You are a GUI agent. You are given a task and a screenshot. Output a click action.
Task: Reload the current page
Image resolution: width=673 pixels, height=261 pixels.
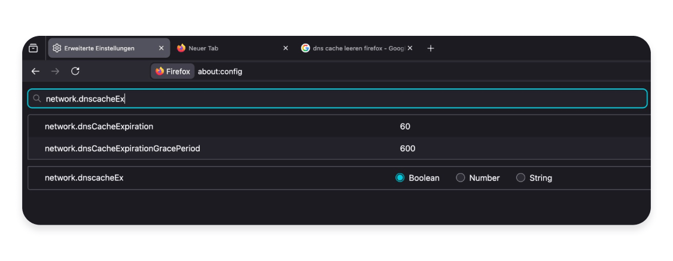75,71
